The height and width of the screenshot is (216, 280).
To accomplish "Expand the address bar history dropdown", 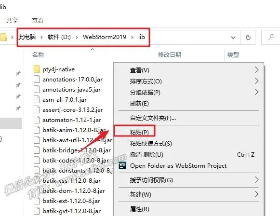I will tap(233, 38).
